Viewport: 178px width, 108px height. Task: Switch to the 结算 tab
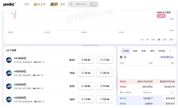pyautogui.click(x=144, y=51)
